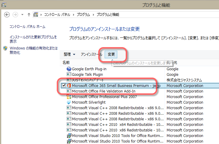Select Google Talk Plugin program name
219x144 pixels.
[87, 75]
